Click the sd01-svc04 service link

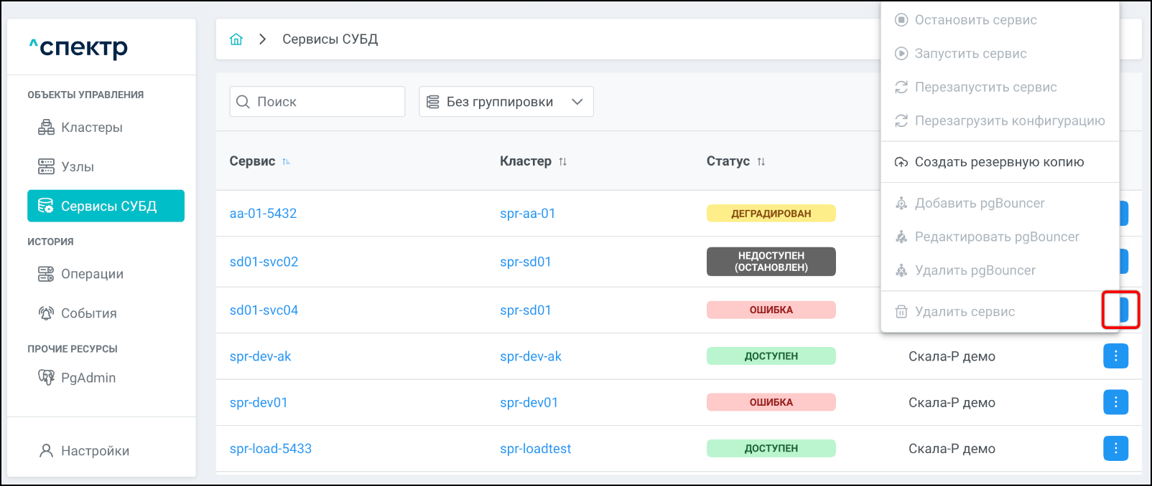[264, 310]
